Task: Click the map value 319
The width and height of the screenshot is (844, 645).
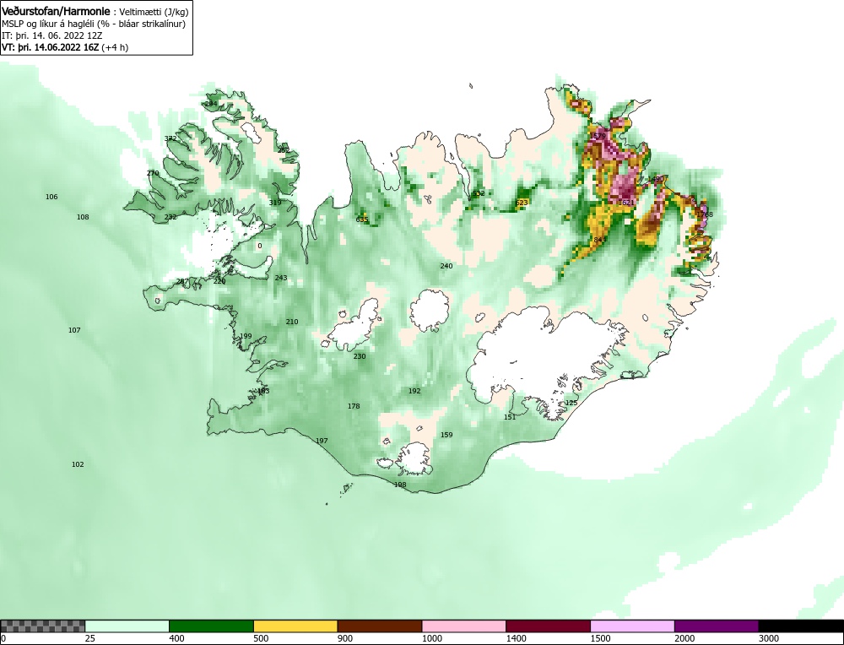Action: tap(275, 203)
